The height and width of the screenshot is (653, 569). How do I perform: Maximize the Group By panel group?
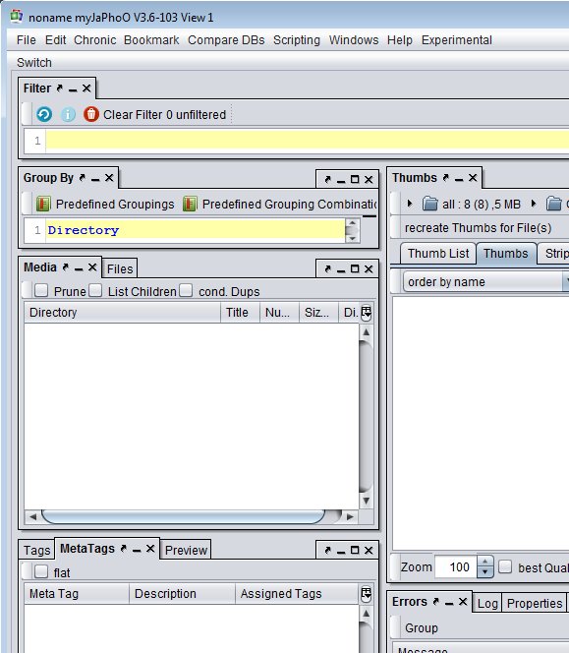tap(355, 180)
